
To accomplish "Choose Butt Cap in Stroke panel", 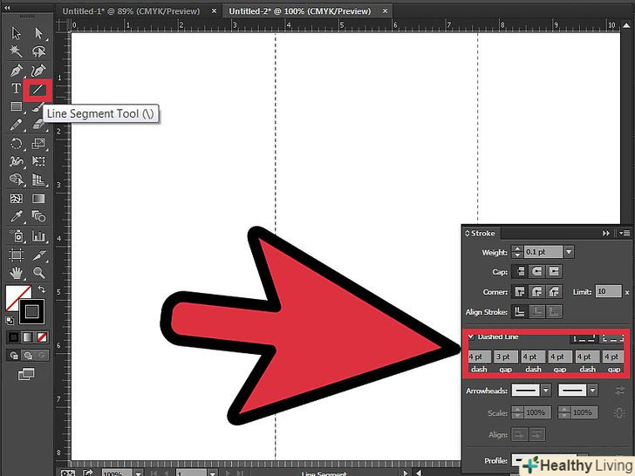I will tap(520, 272).
